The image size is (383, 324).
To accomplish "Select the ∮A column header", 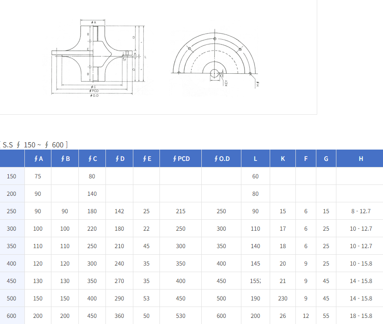I will tap(38, 159).
